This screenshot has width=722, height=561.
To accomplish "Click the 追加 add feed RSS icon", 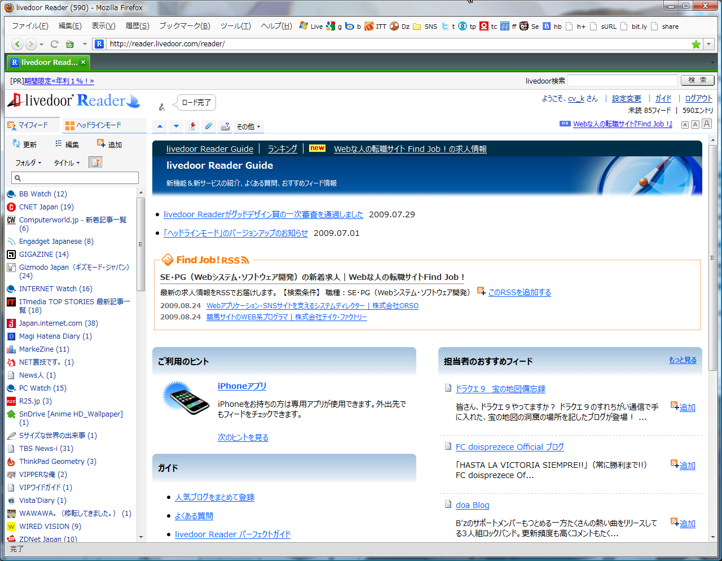I will click(x=101, y=143).
